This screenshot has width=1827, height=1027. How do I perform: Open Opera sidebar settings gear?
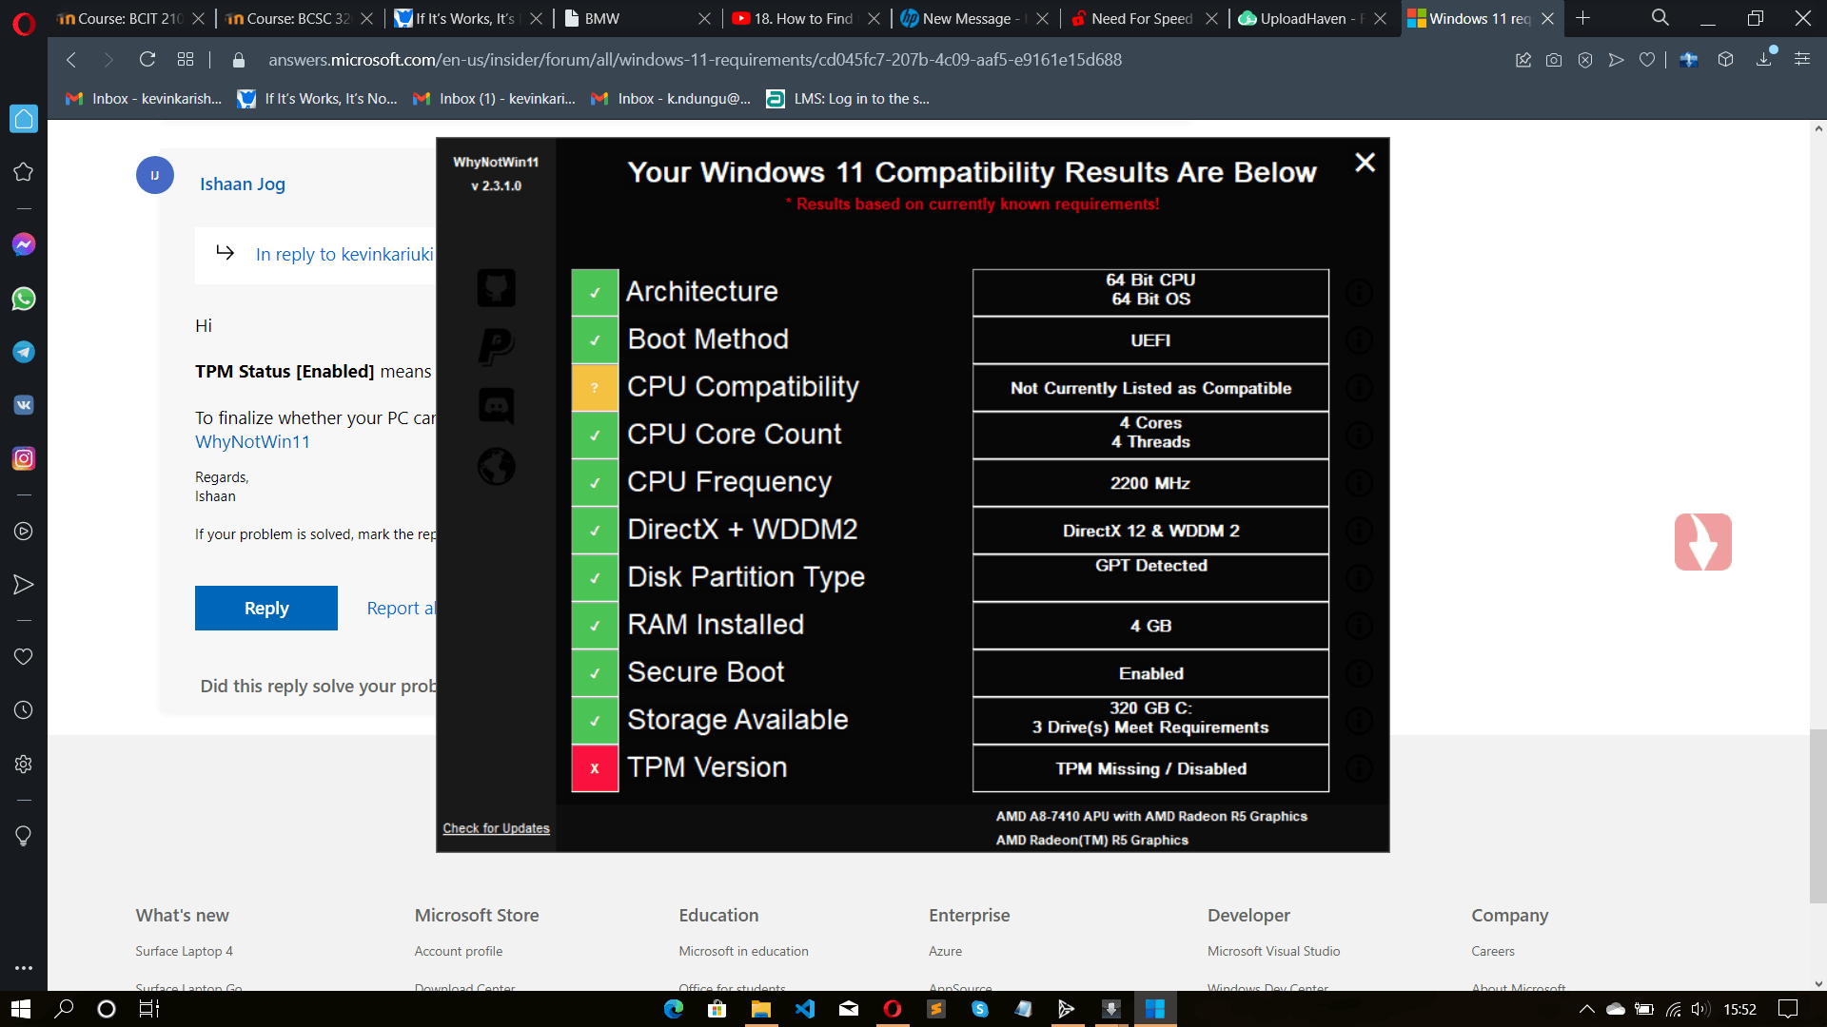tap(24, 764)
